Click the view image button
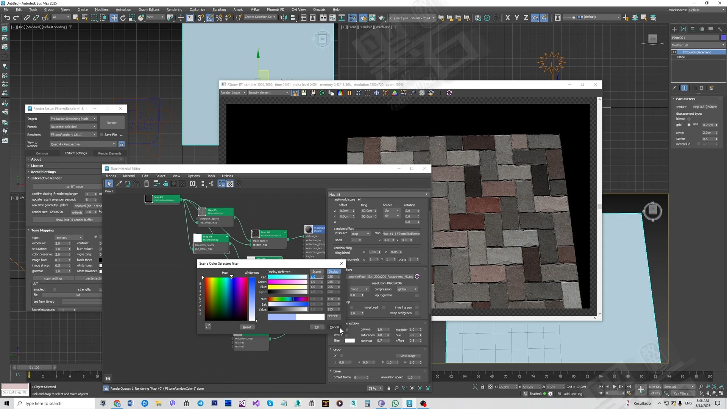The height and width of the screenshot is (409, 727). [x=408, y=356]
